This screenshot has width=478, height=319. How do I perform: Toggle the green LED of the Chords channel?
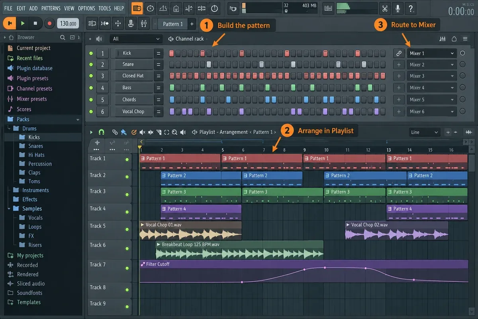coord(91,100)
